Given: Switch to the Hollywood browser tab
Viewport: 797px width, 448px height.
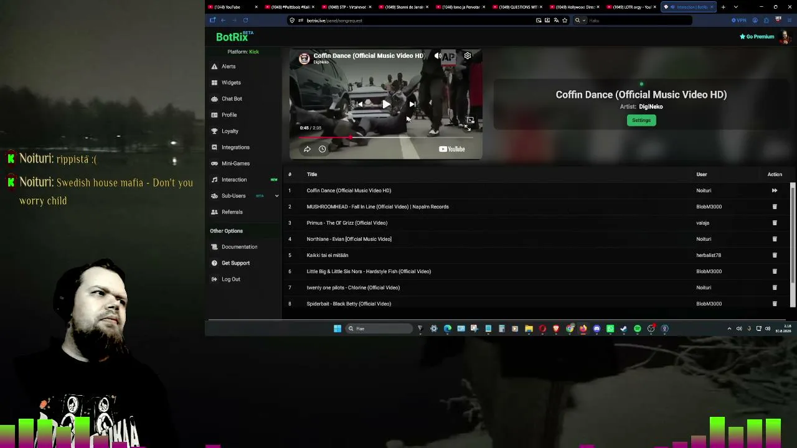Looking at the screenshot, I should (x=575, y=7).
